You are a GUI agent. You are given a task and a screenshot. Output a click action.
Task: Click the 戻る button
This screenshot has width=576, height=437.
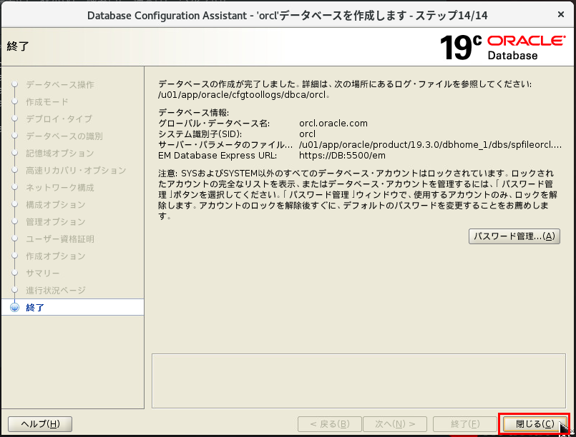pos(330,423)
